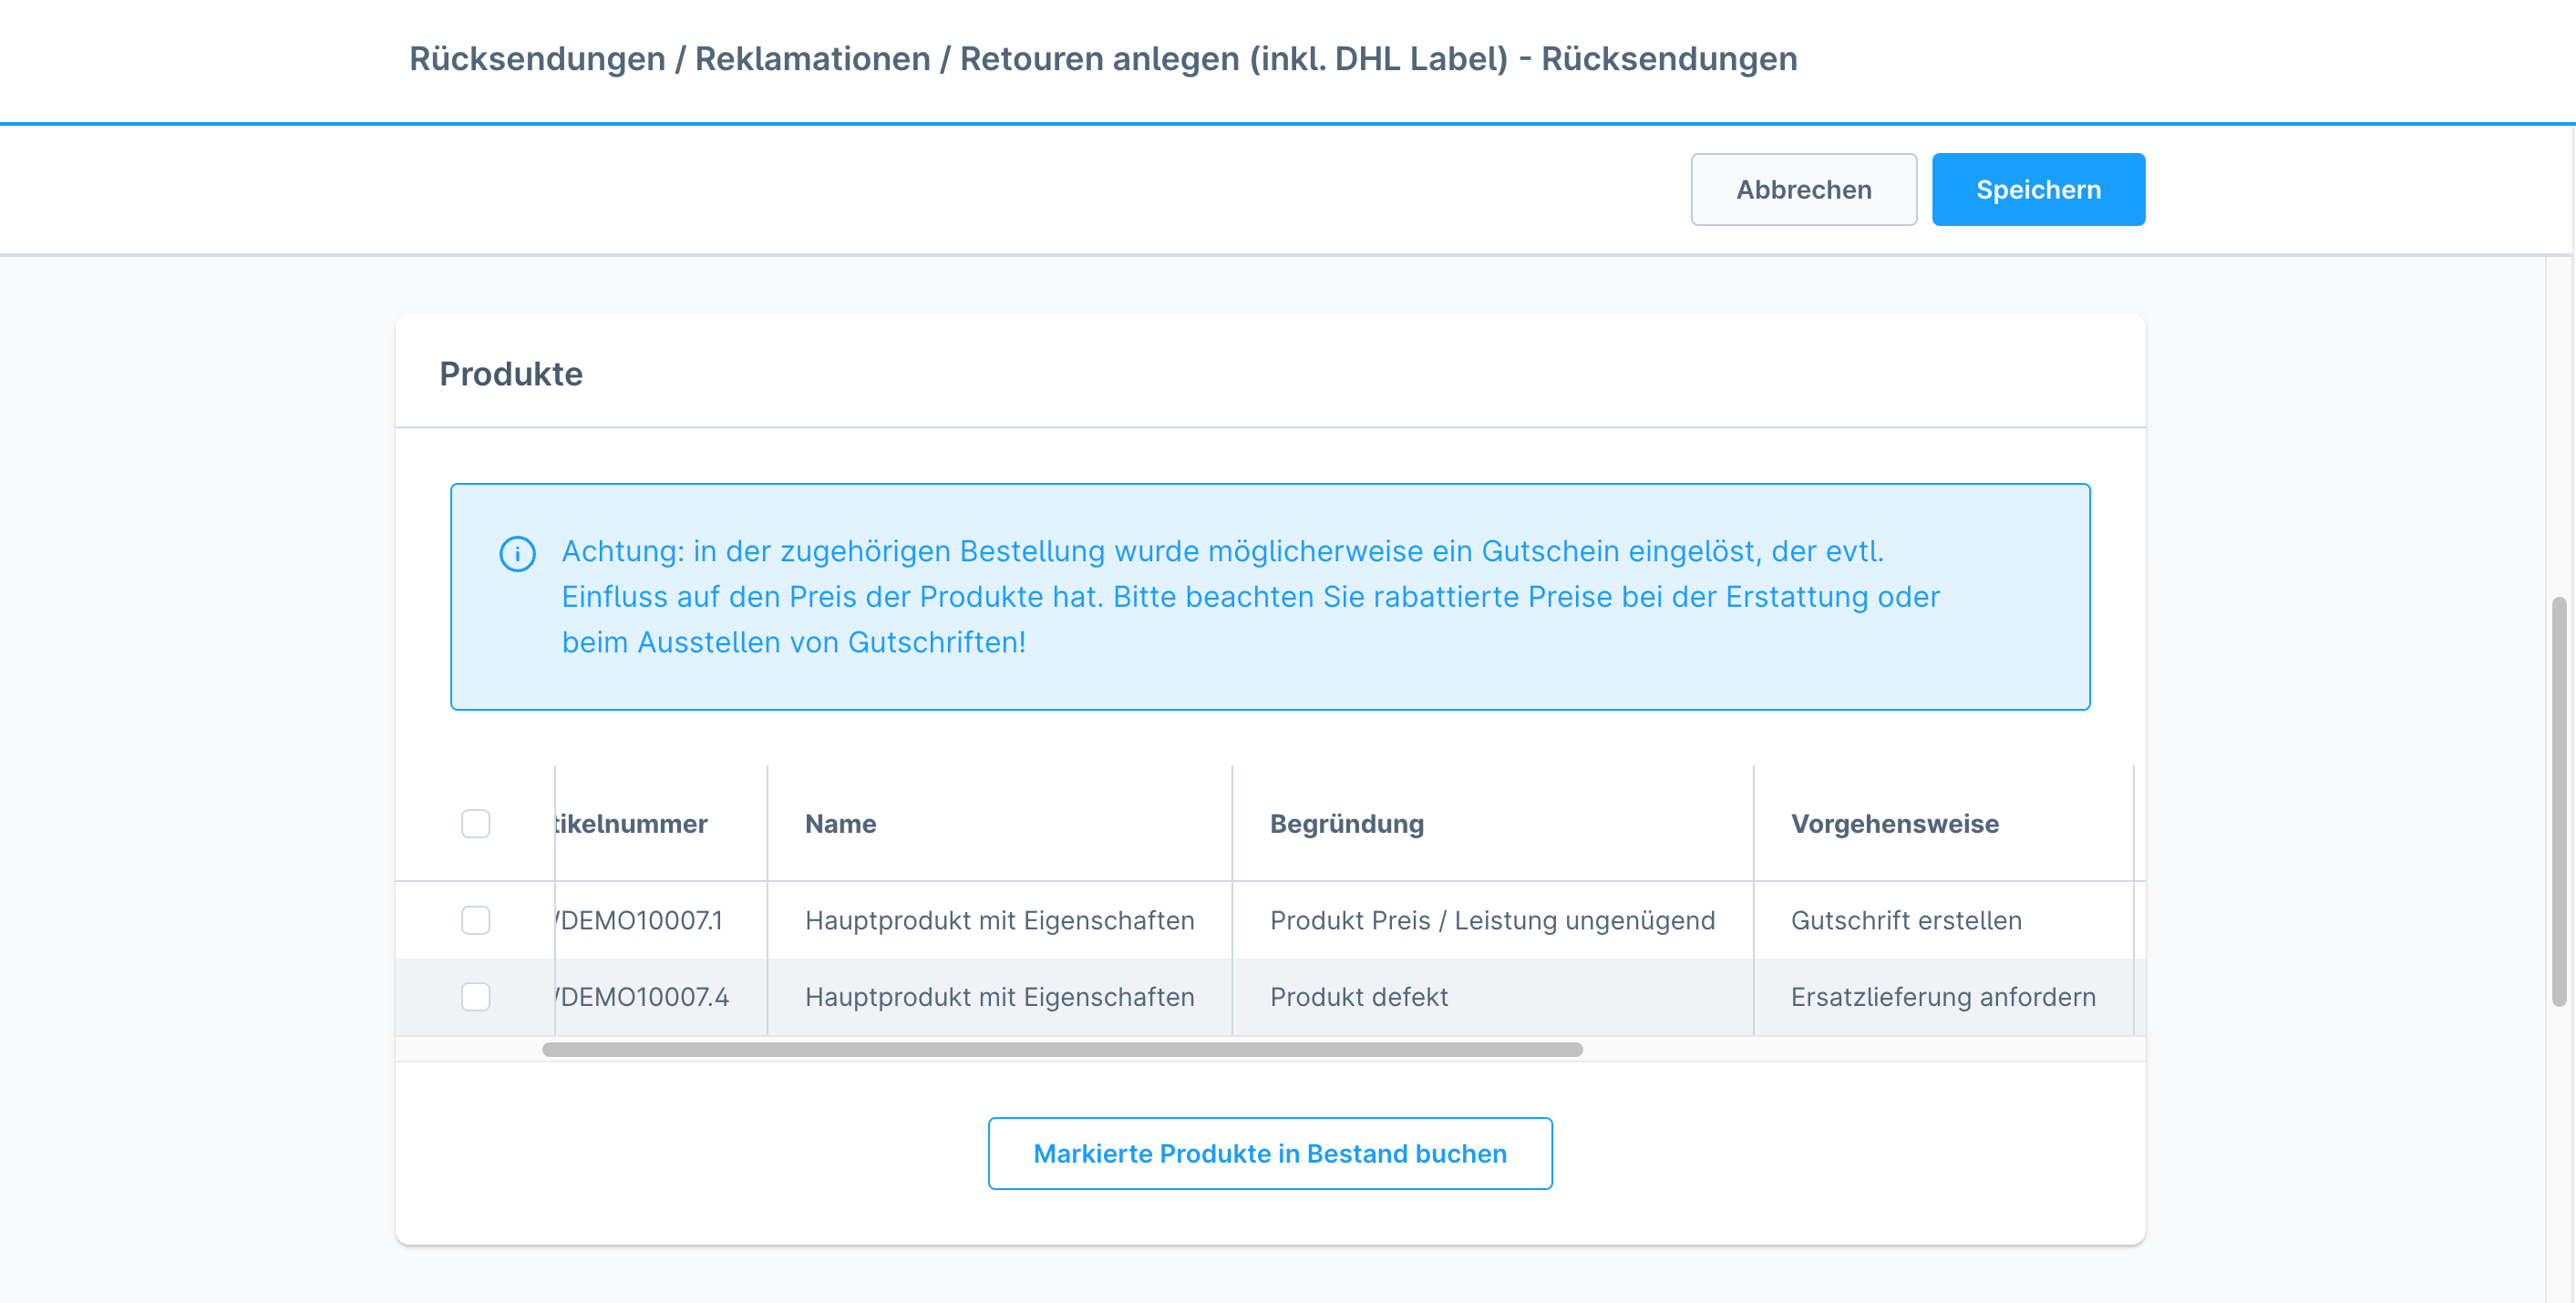The height and width of the screenshot is (1303, 2576).
Task: Click Hauptprodukt mit Eigenschaften in the DEMO10007.4 row
Action: (x=999, y=996)
